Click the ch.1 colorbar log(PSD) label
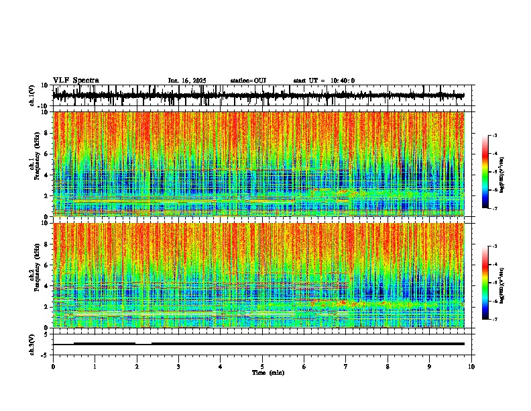531x411 pixels. click(502, 175)
